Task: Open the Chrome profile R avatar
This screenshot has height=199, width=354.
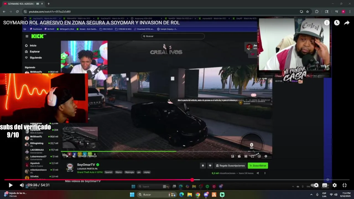Action: pyautogui.click(x=343, y=12)
